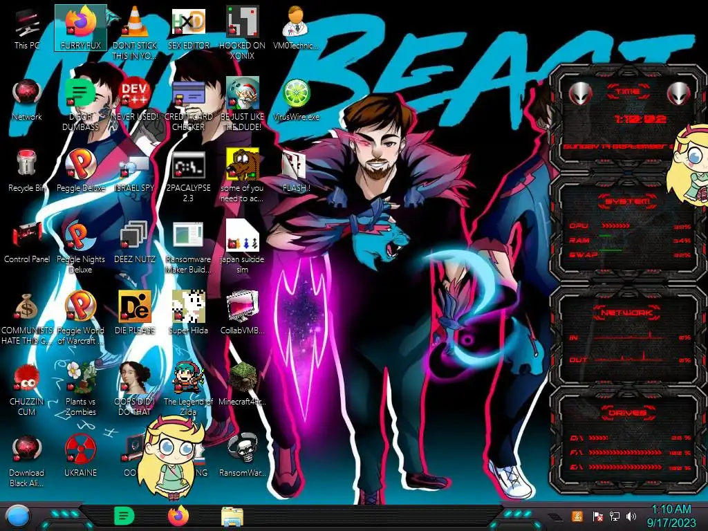The width and height of the screenshot is (708, 531).
Task: Click the DRIVES header in the gadget
Action: pyautogui.click(x=627, y=413)
